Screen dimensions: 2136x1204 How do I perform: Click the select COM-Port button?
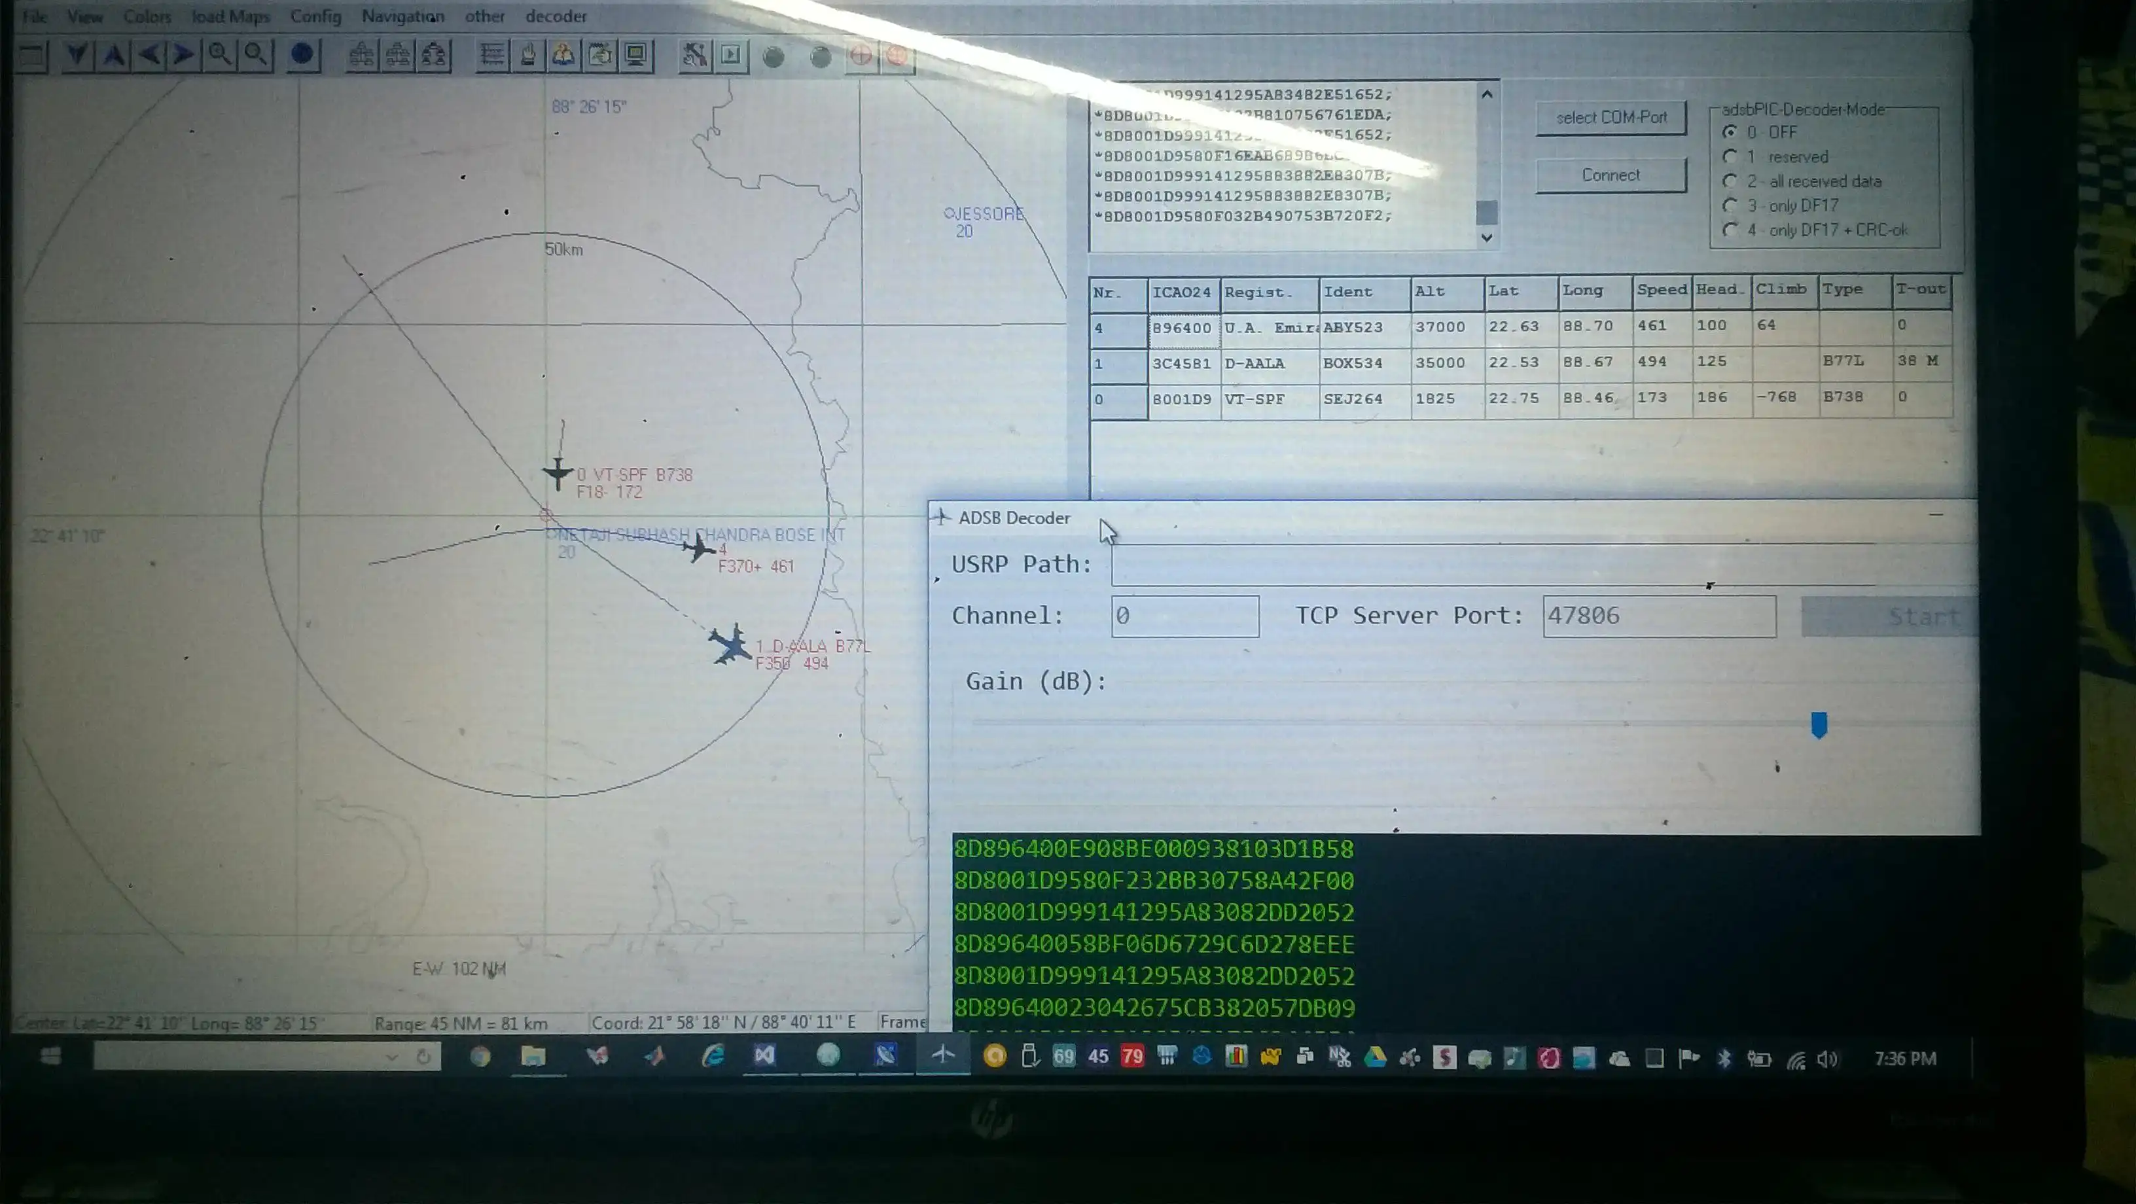pyautogui.click(x=1611, y=118)
